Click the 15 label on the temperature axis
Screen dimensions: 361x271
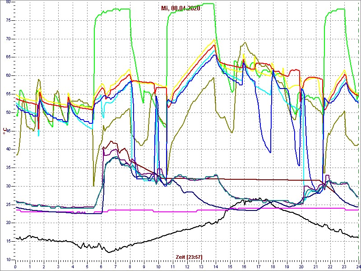tap(8, 242)
